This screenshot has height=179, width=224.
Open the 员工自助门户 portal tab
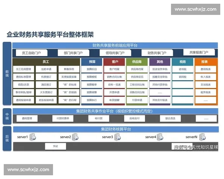coord(32,53)
